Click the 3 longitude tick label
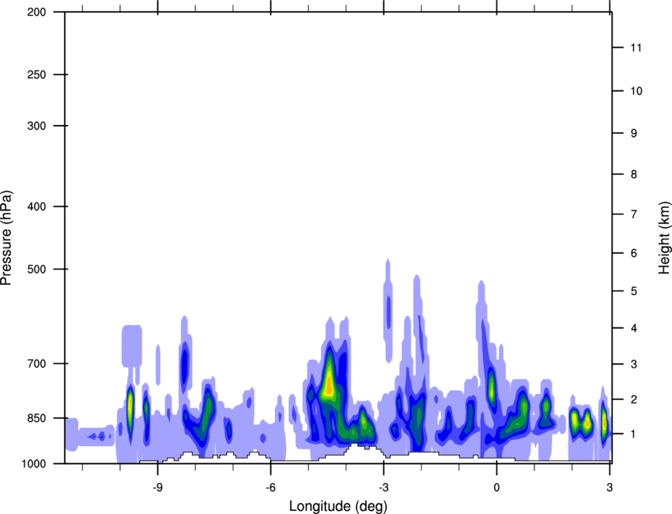This screenshot has width=672, height=514. click(610, 488)
